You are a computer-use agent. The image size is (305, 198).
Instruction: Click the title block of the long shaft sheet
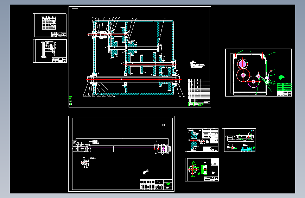point(156,184)
